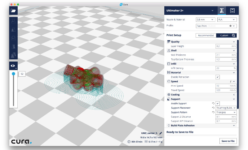Viewport: 248px width, 150px height.
Task: Open the 0.8 mm nozzle dropdown
Action: tap(206, 19)
